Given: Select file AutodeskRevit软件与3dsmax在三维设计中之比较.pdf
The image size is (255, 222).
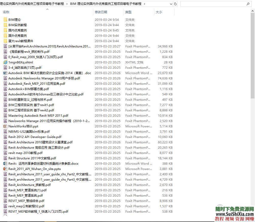Looking at the screenshot, I should point(46,94).
